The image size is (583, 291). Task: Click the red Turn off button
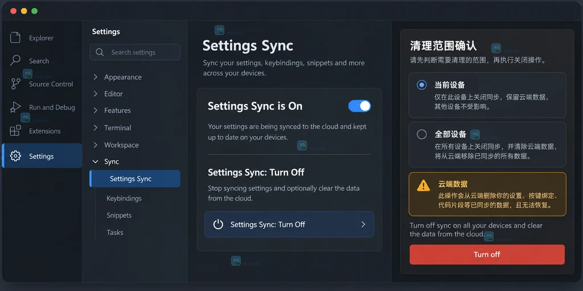pyautogui.click(x=487, y=255)
